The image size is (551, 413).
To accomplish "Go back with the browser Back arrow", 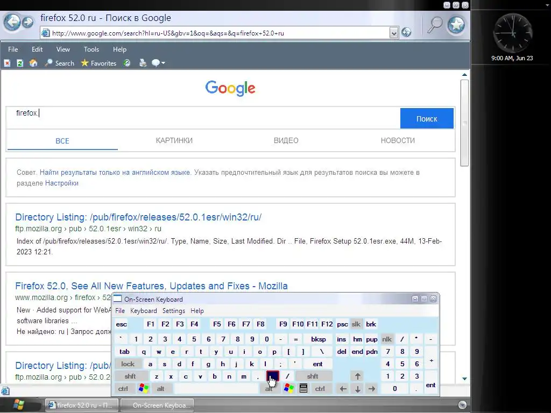I will (x=12, y=23).
